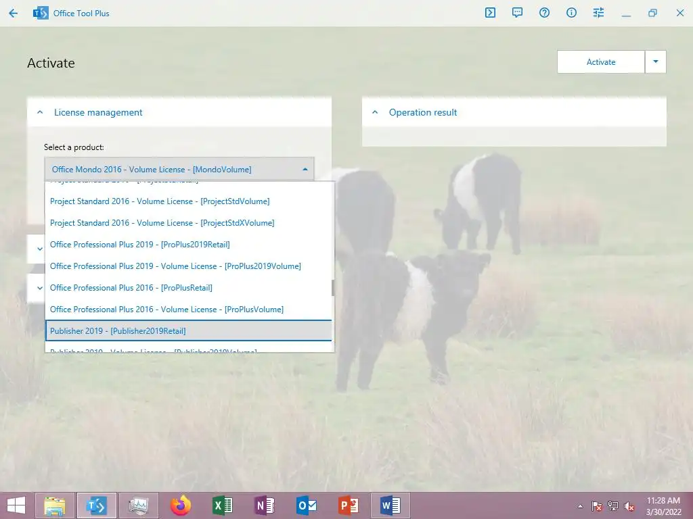The height and width of the screenshot is (519, 693).
Task: Open the system monitor taskbar icon
Action: [138, 505]
